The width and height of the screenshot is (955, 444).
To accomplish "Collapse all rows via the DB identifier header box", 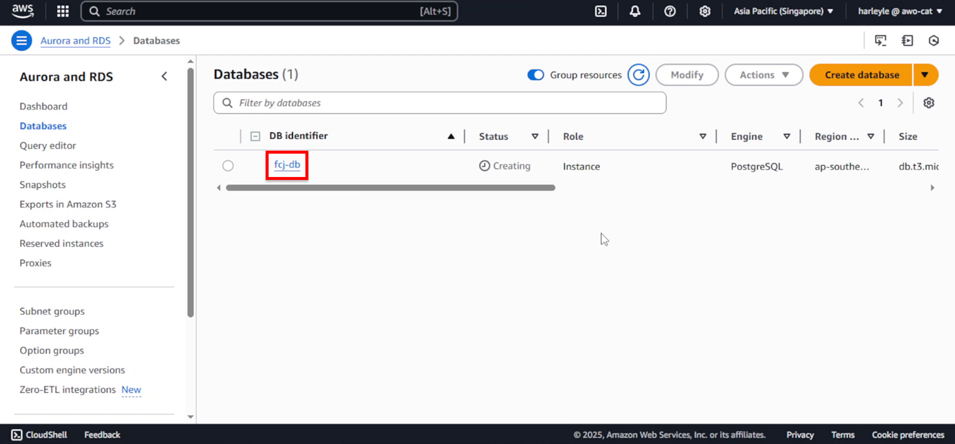I will [x=255, y=136].
